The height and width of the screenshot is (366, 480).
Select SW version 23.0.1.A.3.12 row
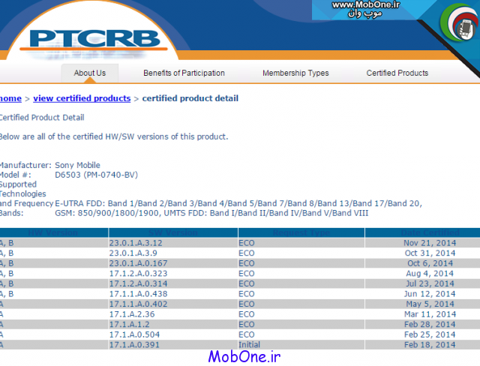(x=136, y=243)
